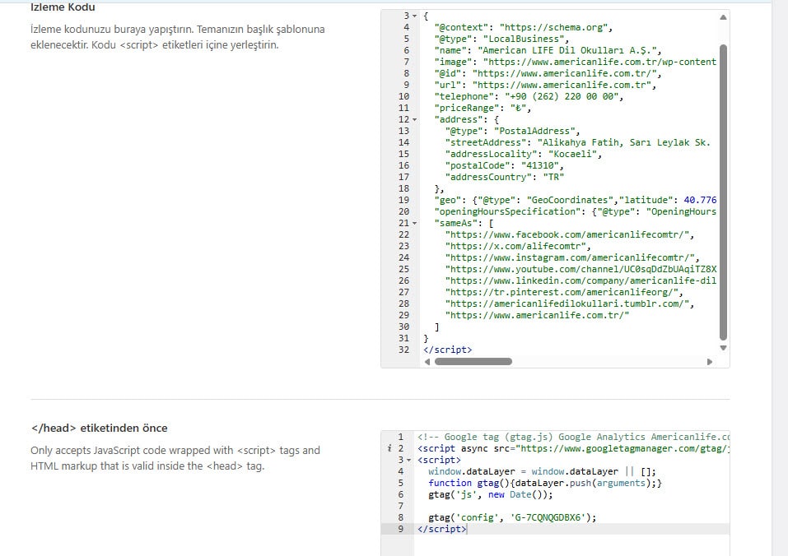Viewport: 788px width, 556px height.
Task: Click the closing </script> tag on line 32
Action: 448,350
